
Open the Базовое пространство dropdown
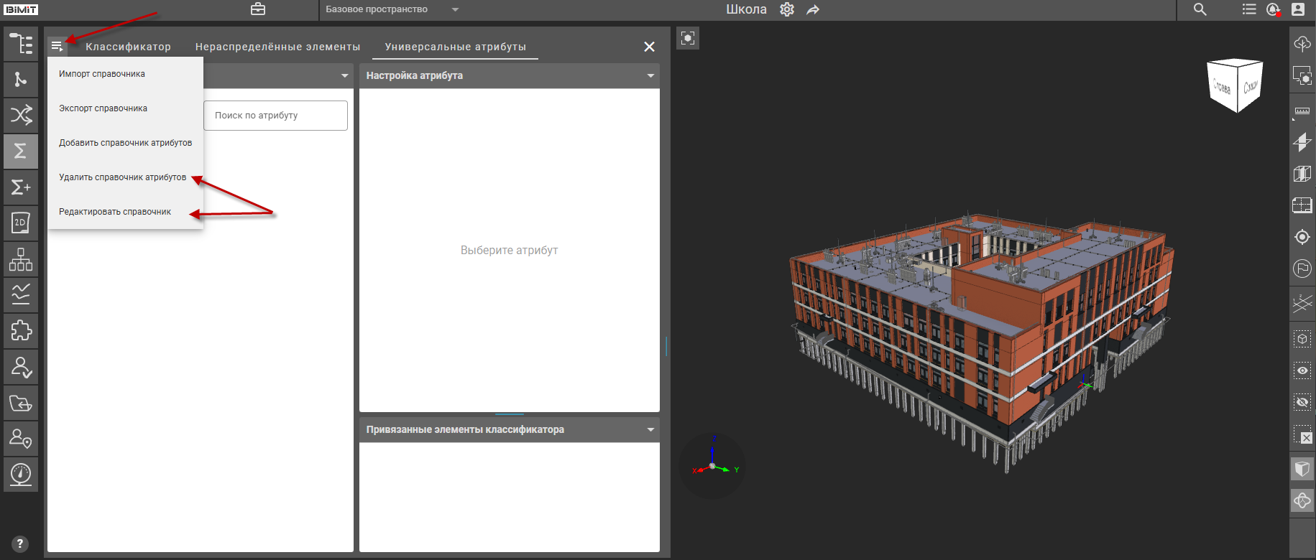click(x=392, y=9)
